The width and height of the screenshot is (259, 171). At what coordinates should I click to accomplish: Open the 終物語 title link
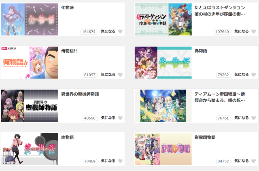pos(68,137)
